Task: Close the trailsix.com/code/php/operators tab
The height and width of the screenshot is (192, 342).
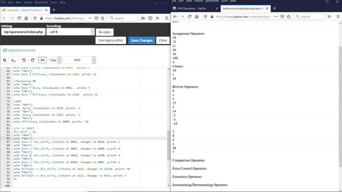Action: (x=267, y=9)
